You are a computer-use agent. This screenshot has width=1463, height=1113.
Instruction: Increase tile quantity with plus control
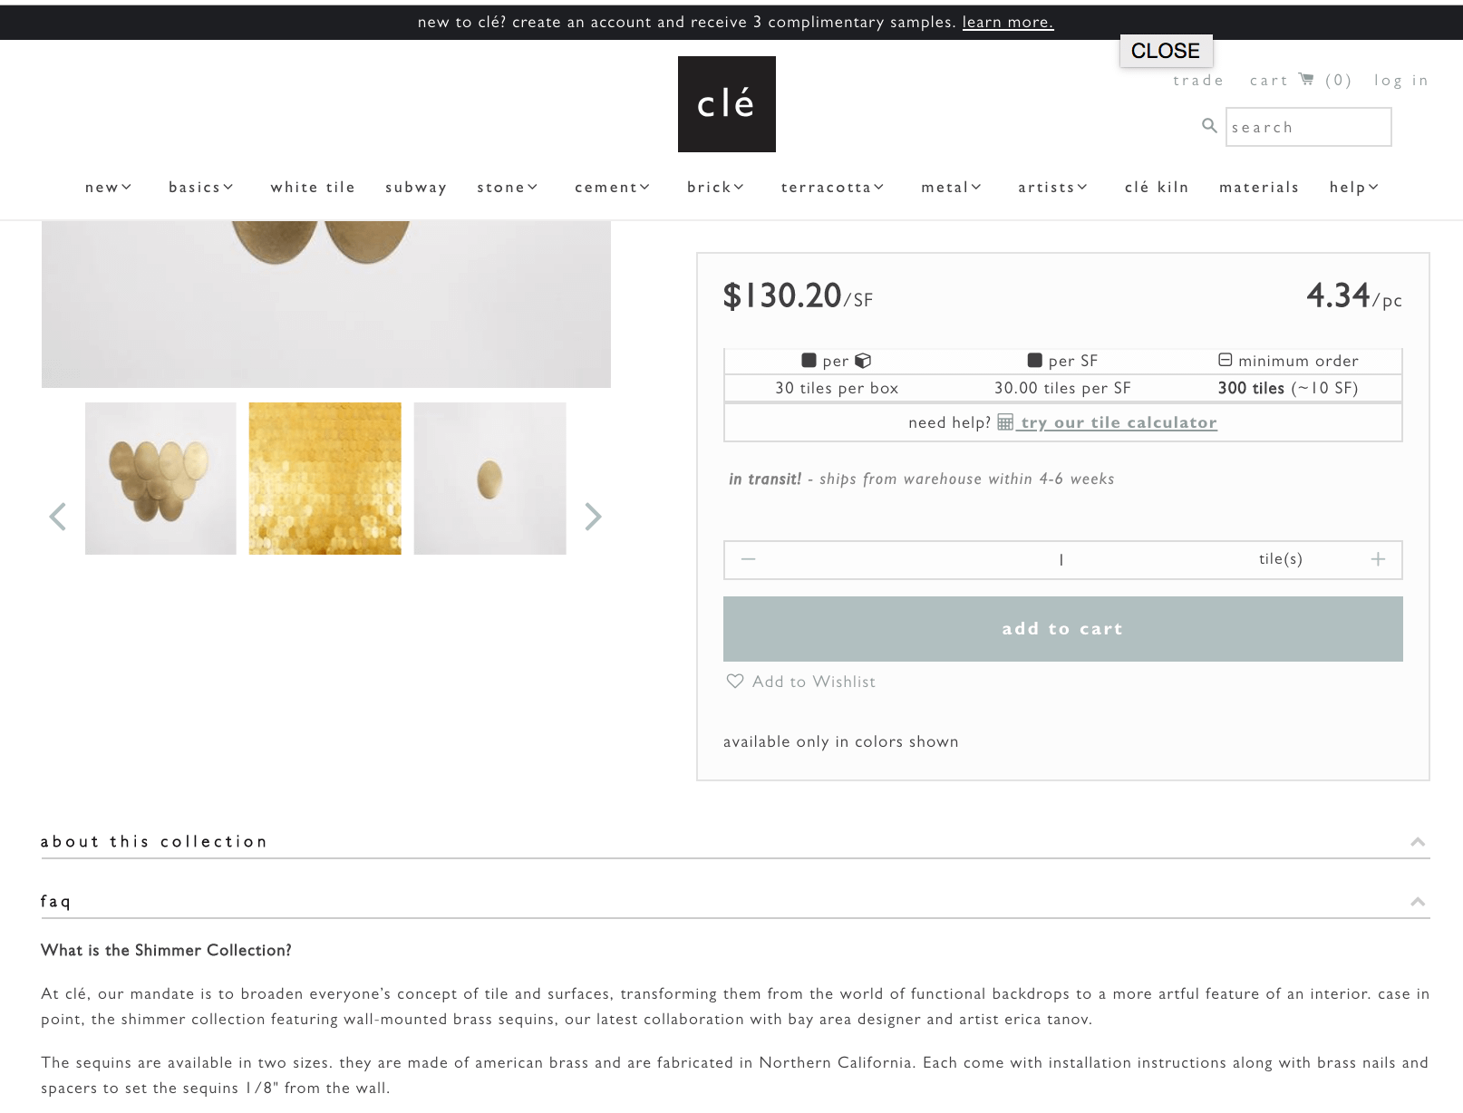tap(1379, 559)
